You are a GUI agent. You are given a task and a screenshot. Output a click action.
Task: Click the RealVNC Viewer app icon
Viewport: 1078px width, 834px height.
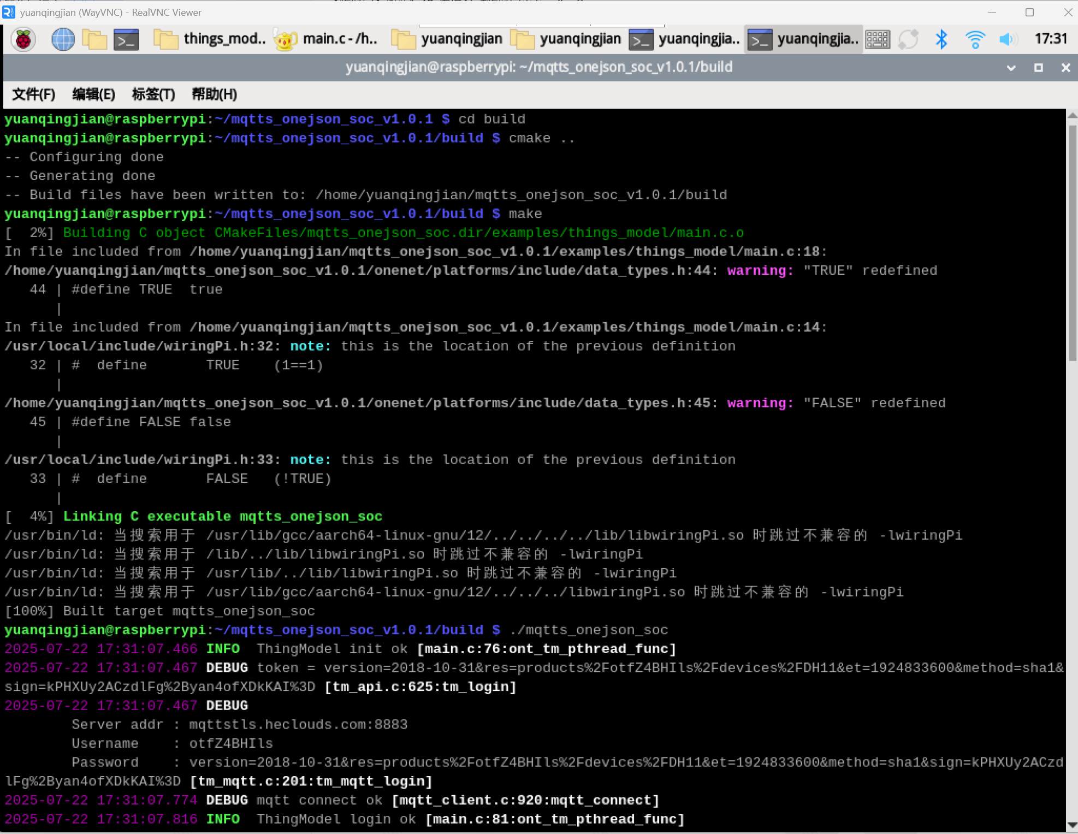[x=8, y=12]
